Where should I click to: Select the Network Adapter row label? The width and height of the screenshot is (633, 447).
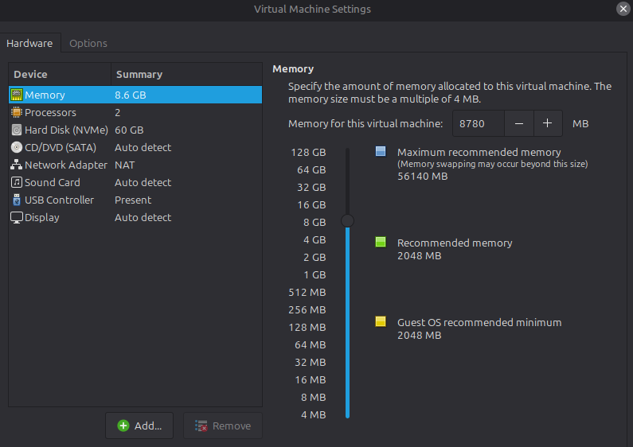click(66, 165)
